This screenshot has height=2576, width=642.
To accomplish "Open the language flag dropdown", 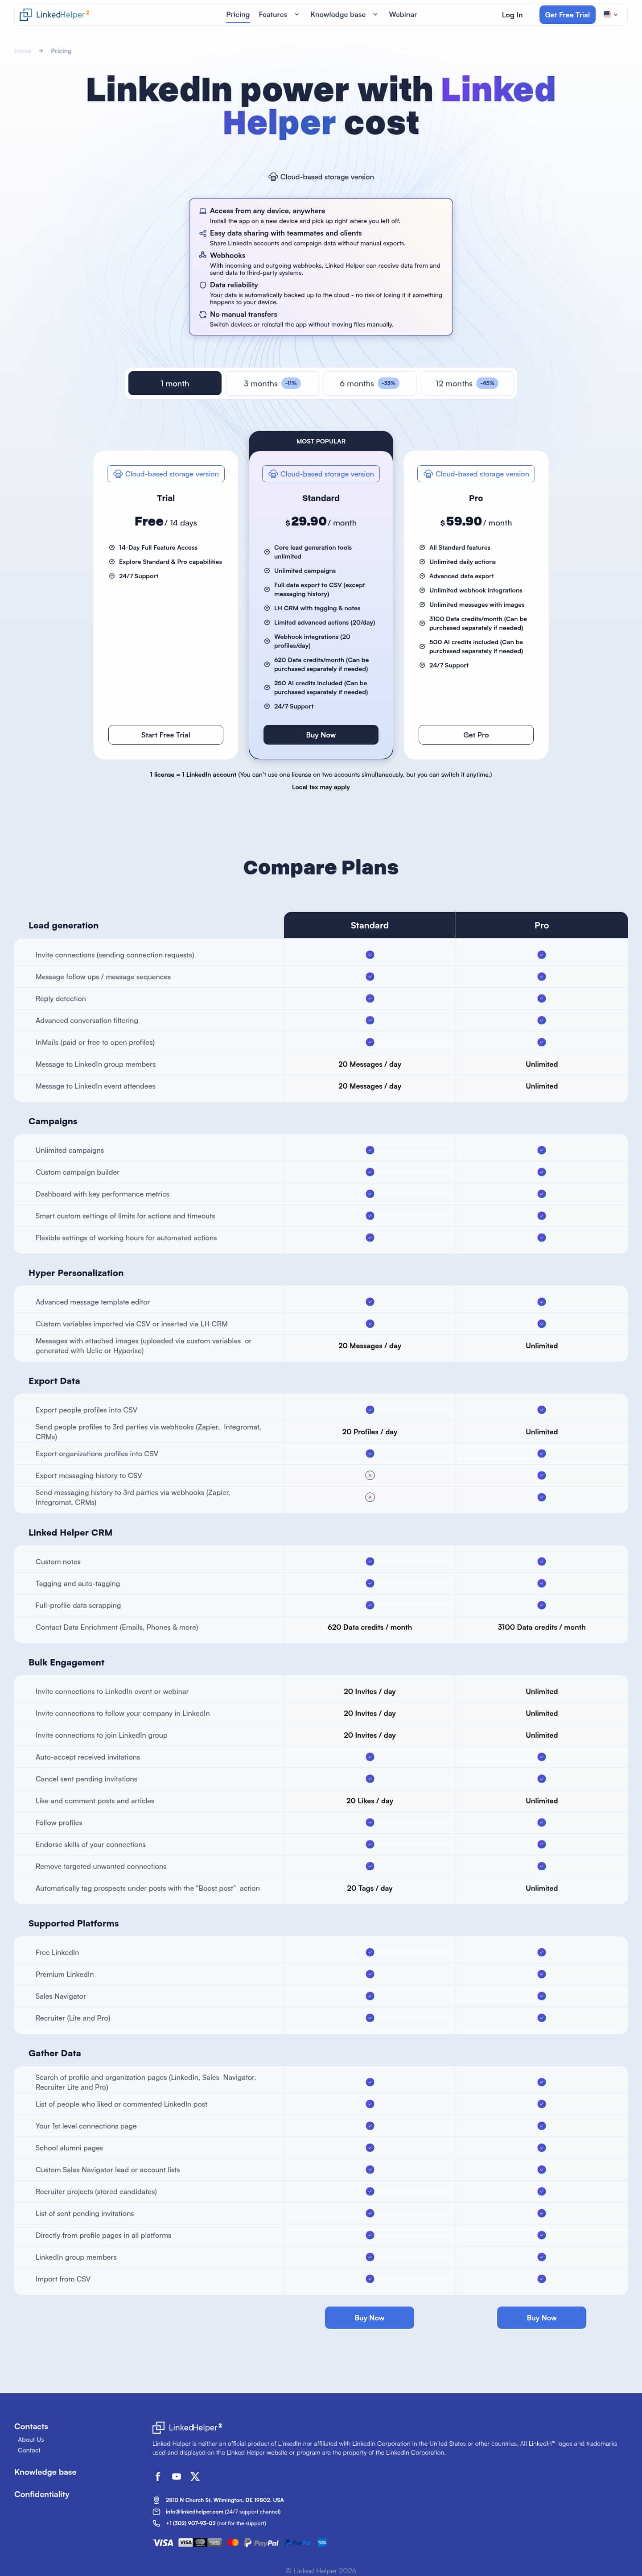I will pos(610,15).
